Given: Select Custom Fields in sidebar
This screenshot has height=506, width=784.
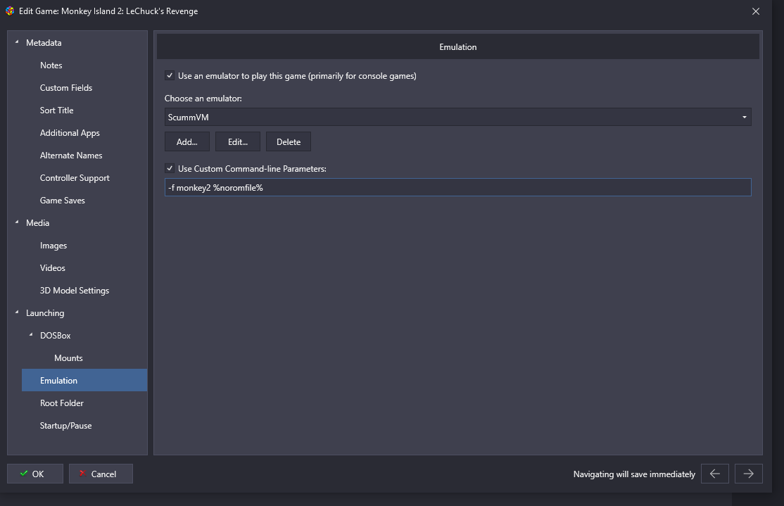Looking at the screenshot, I should click(x=66, y=88).
